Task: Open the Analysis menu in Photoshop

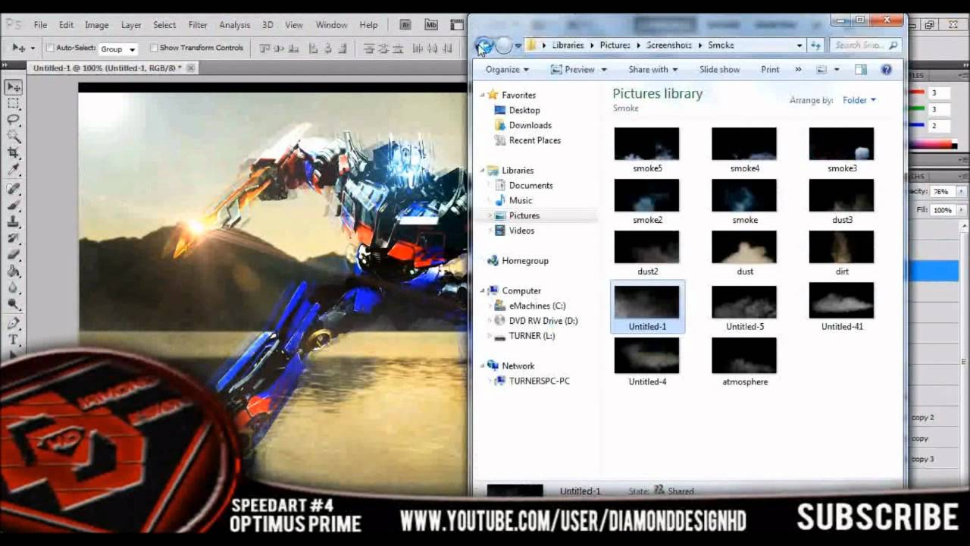Action: (x=235, y=25)
